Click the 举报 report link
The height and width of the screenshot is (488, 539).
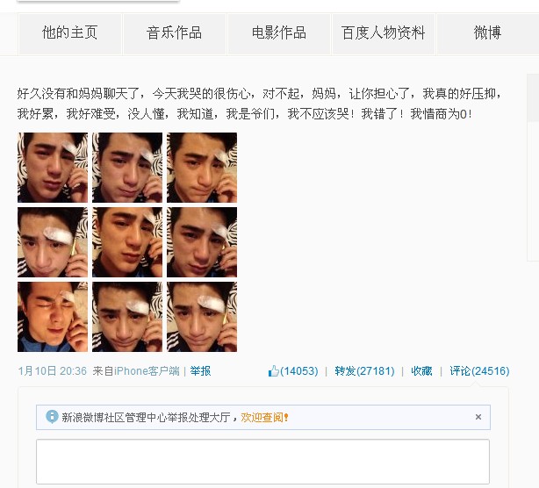[x=200, y=371]
